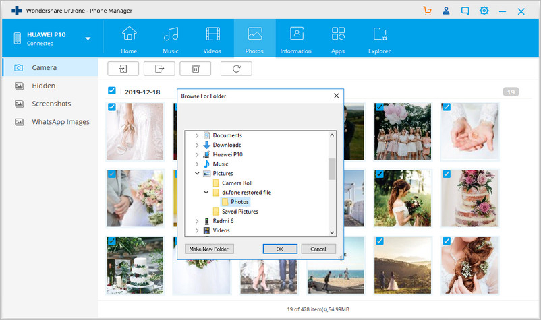The image size is (541, 320).
Task: Uncheck the 2019-12-18 date group checkbox
Action: [x=111, y=90]
